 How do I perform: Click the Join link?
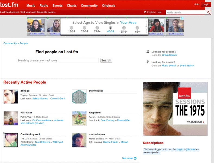click(x=197, y=4)
